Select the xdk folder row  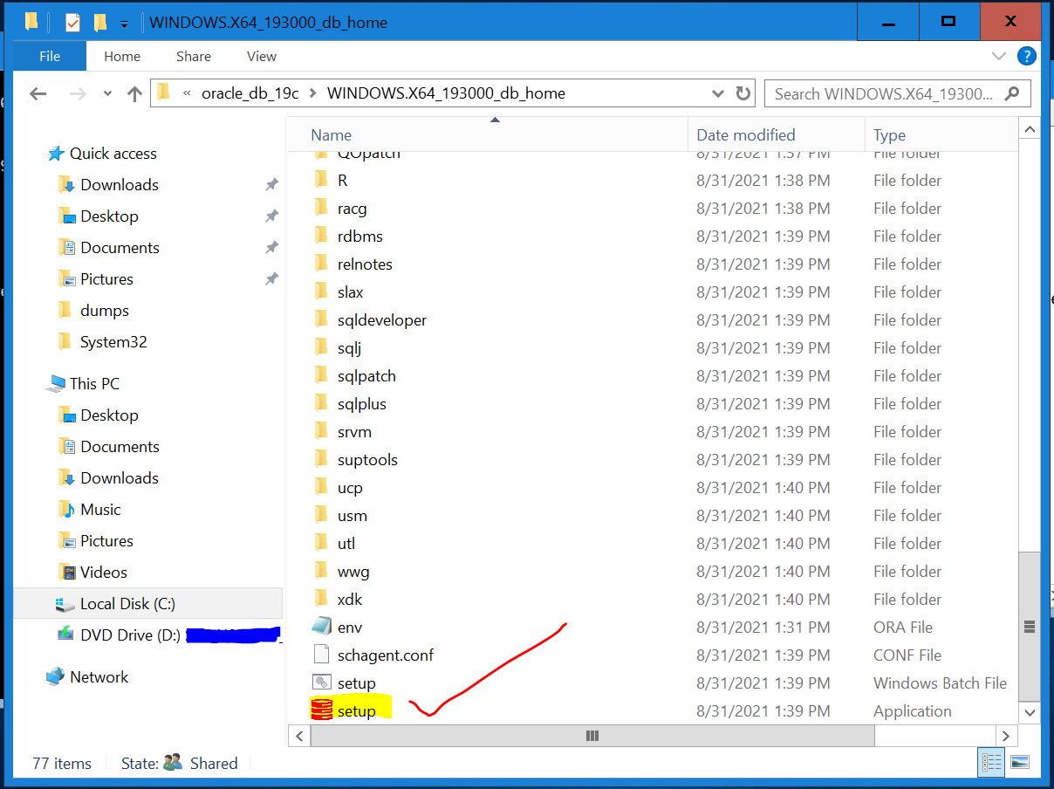point(653,599)
